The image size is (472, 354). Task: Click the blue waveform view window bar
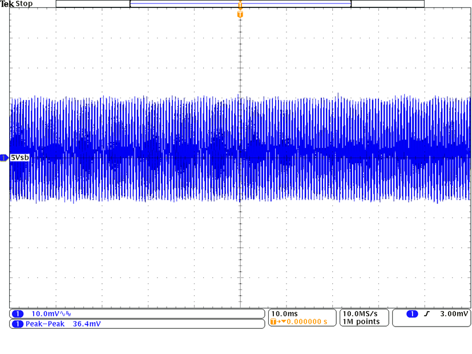(240, 3)
